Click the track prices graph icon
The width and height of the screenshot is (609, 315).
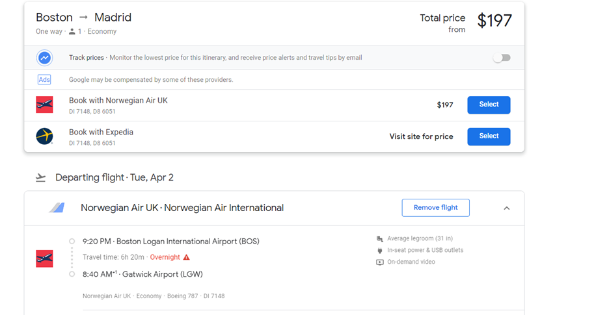(44, 58)
